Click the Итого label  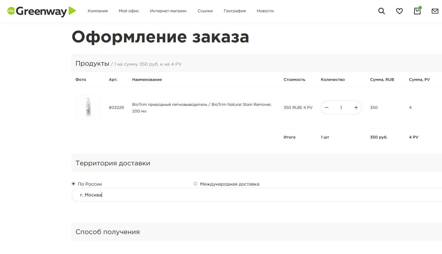pos(289,137)
